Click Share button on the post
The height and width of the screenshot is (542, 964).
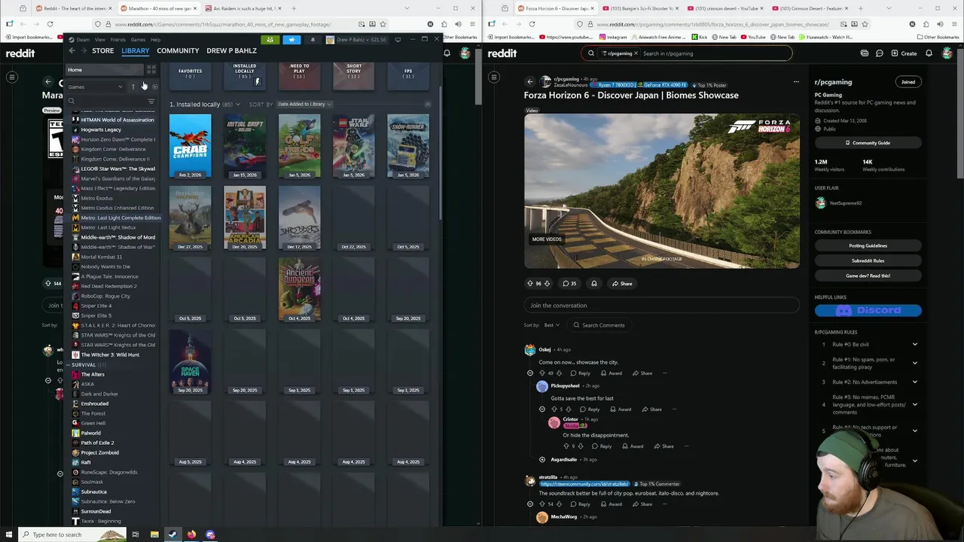pos(622,284)
